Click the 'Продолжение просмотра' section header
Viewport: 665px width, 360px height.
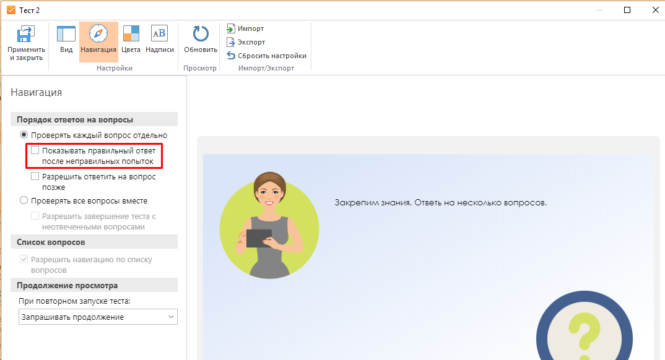coord(94,285)
